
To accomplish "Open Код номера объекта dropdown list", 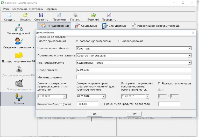I will tap(190, 63).
